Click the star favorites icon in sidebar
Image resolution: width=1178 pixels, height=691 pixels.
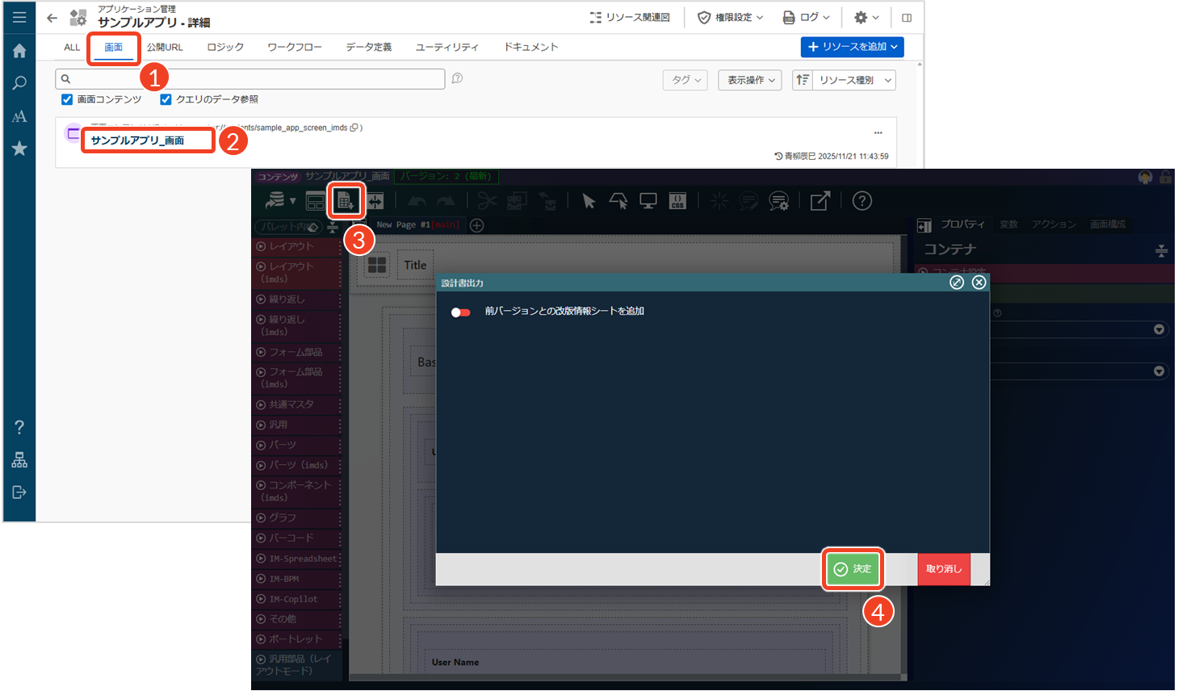(19, 149)
